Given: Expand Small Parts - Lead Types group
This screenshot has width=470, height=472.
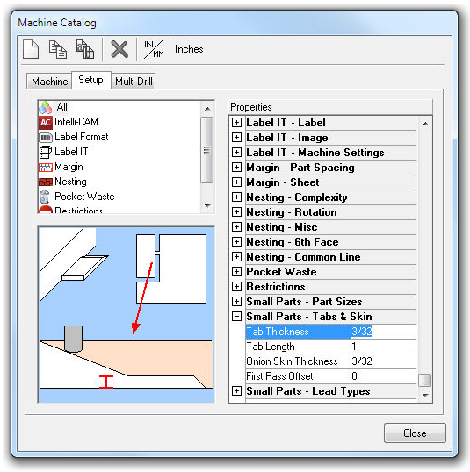Looking at the screenshot, I should coord(236,391).
